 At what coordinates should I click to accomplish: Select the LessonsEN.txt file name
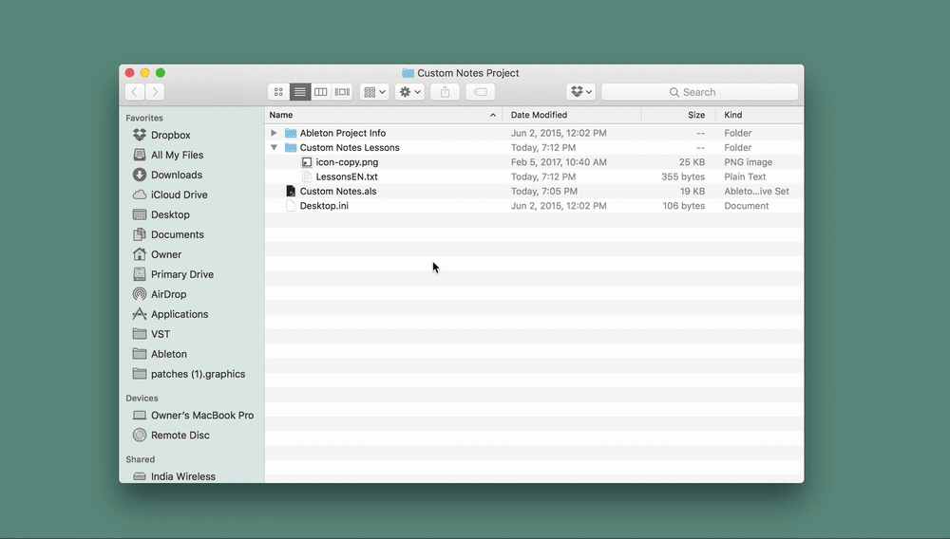click(x=347, y=177)
